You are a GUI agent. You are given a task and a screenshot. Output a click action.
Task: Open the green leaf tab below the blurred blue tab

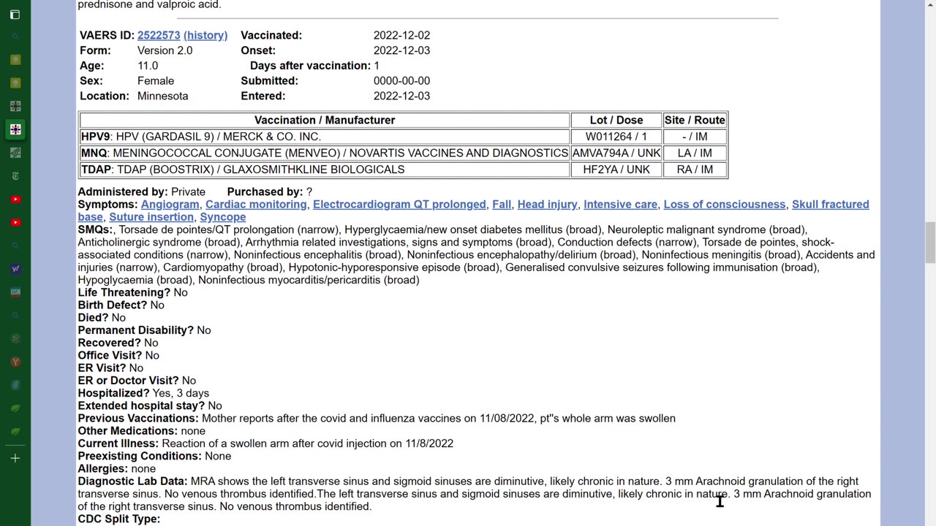point(15,408)
